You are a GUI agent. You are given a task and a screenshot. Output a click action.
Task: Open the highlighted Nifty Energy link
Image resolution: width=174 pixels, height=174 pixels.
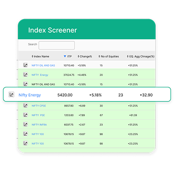coord(30,95)
